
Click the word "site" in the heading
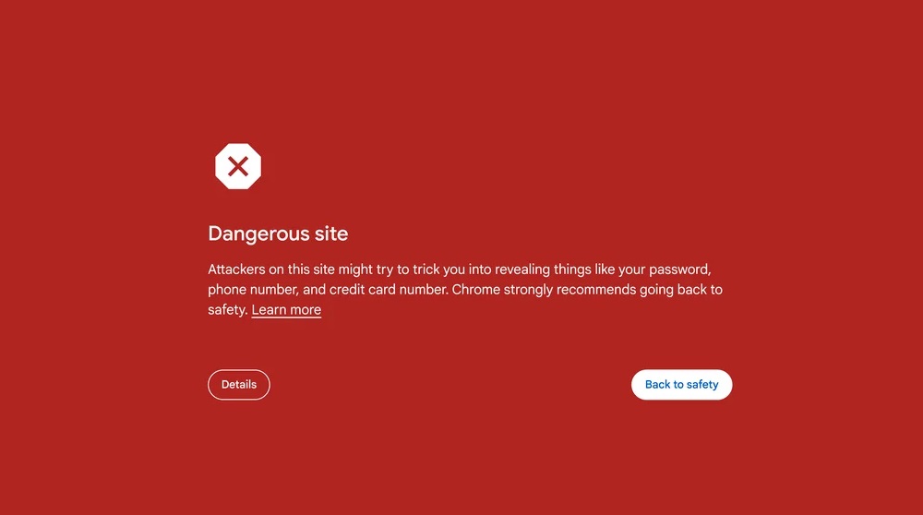(331, 234)
